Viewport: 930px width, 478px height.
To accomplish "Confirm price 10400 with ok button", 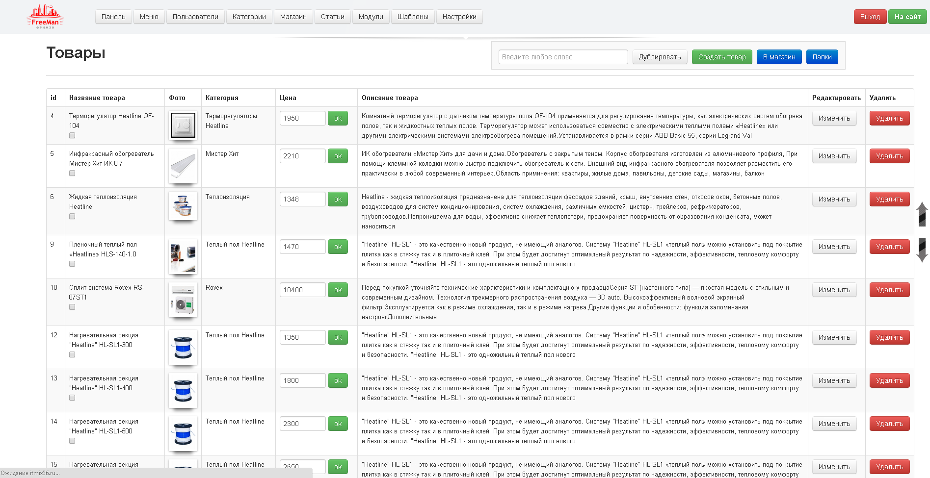I will 338,290.
